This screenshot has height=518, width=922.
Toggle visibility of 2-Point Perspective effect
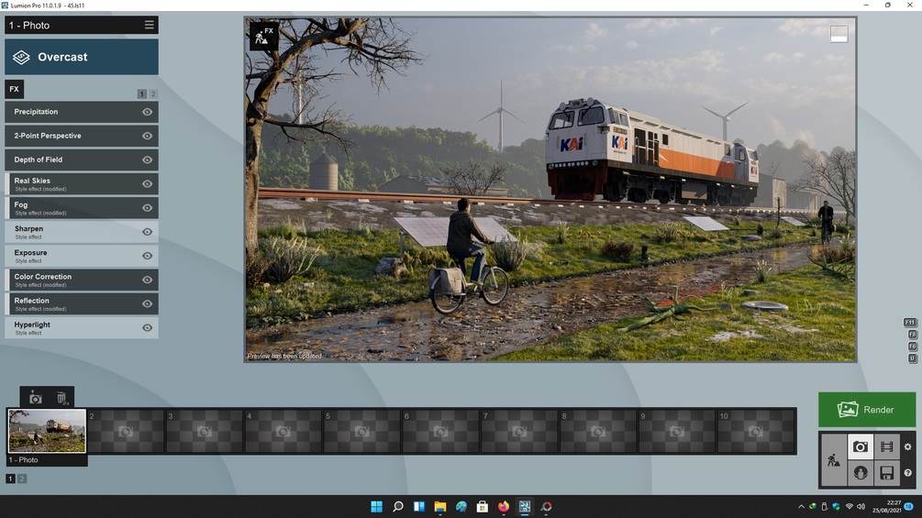pos(147,136)
